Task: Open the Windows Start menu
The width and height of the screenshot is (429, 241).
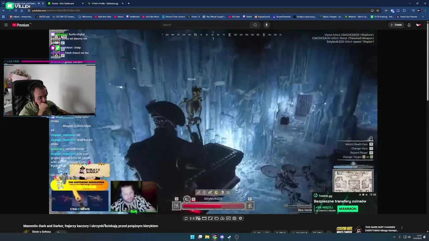Action: [x=192, y=237]
